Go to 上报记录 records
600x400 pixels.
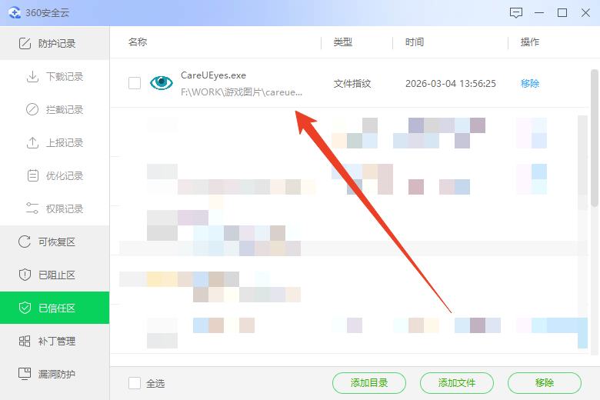click(x=64, y=143)
